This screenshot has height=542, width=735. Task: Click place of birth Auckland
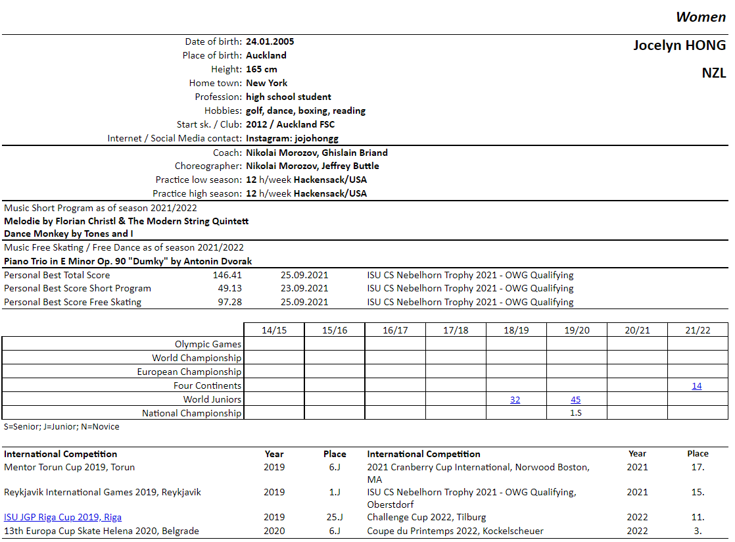(266, 55)
